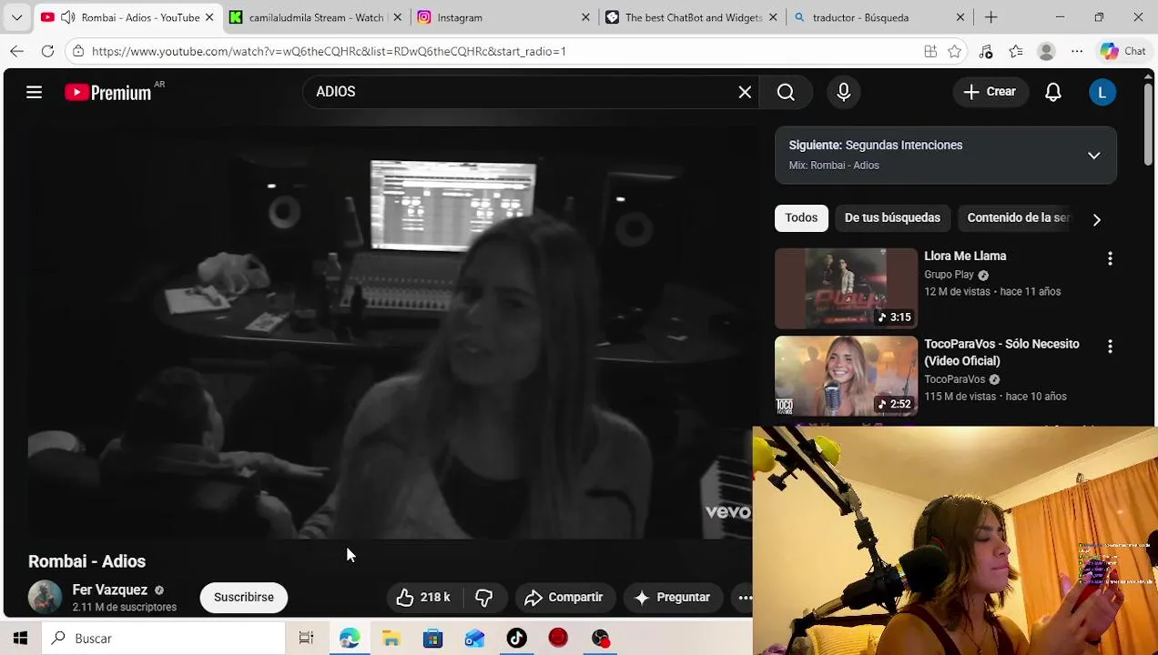The height and width of the screenshot is (655, 1158).
Task: Switch to camilaludmila Stream tab
Action: pyautogui.click(x=316, y=17)
